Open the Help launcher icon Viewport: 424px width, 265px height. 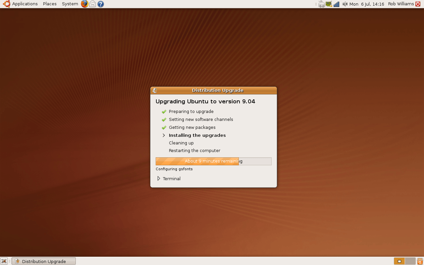101,4
